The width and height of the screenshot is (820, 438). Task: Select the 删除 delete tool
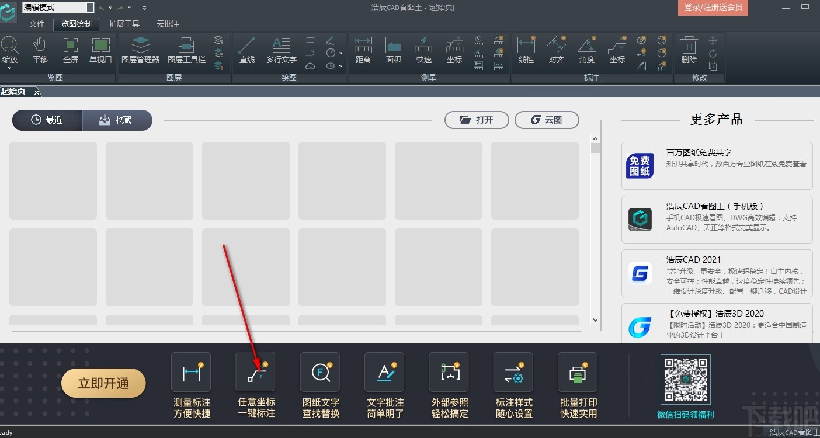pos(688,50)
